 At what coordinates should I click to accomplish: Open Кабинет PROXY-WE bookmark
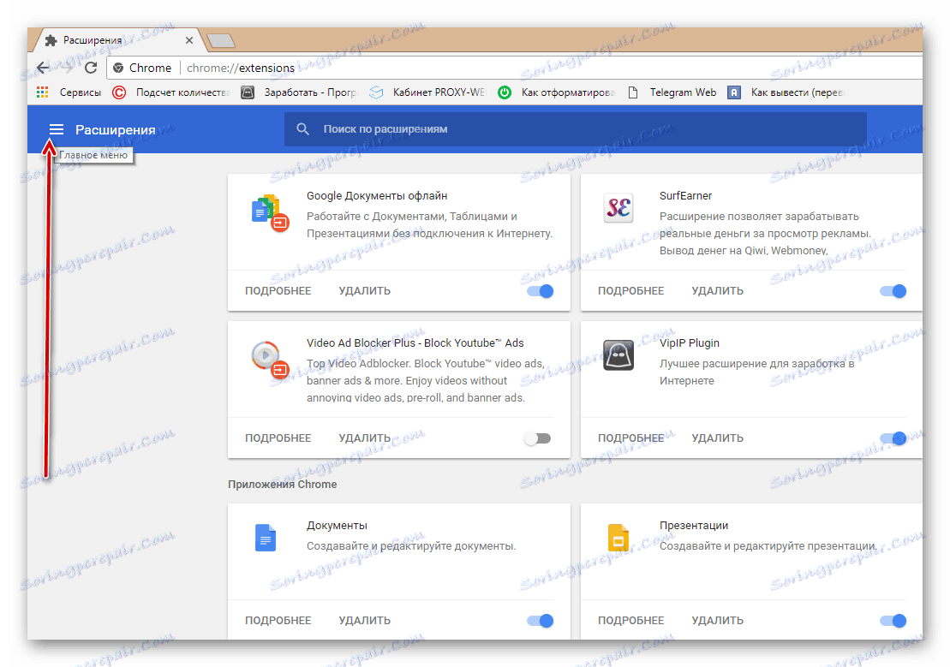(x=427, y=92)
